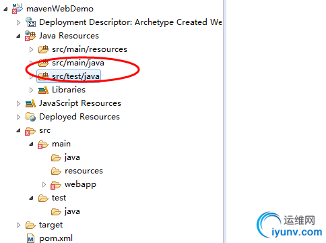Select the Java Resources label
The image size is (326, 243).
(x=69, y=36)
